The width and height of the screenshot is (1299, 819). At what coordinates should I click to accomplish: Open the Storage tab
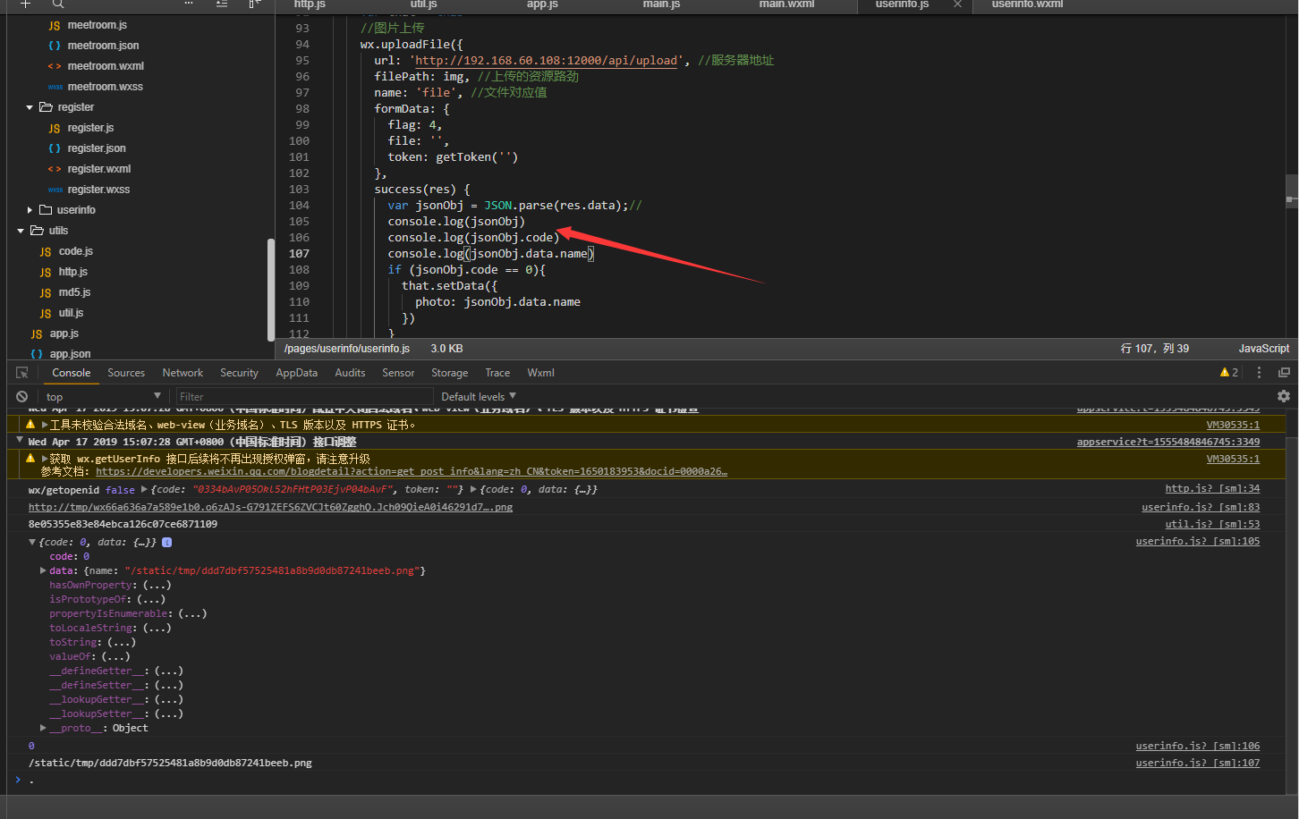(x=449, y=373)
